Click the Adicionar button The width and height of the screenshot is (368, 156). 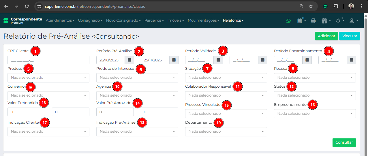(326, 36)
